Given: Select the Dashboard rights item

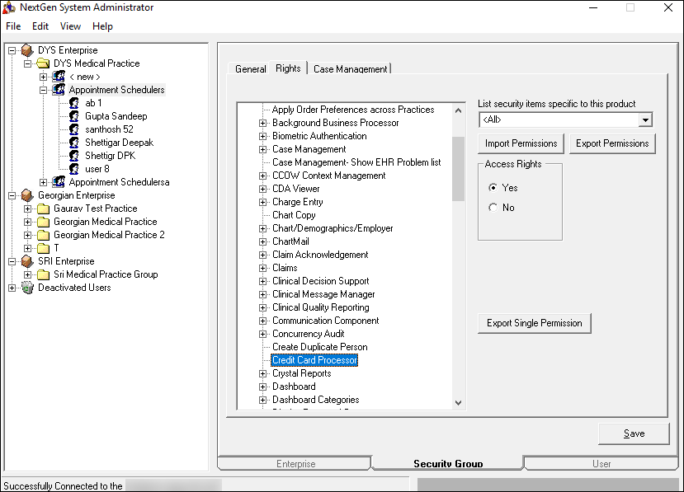Looking at the screenshot, I should (294, 387).
